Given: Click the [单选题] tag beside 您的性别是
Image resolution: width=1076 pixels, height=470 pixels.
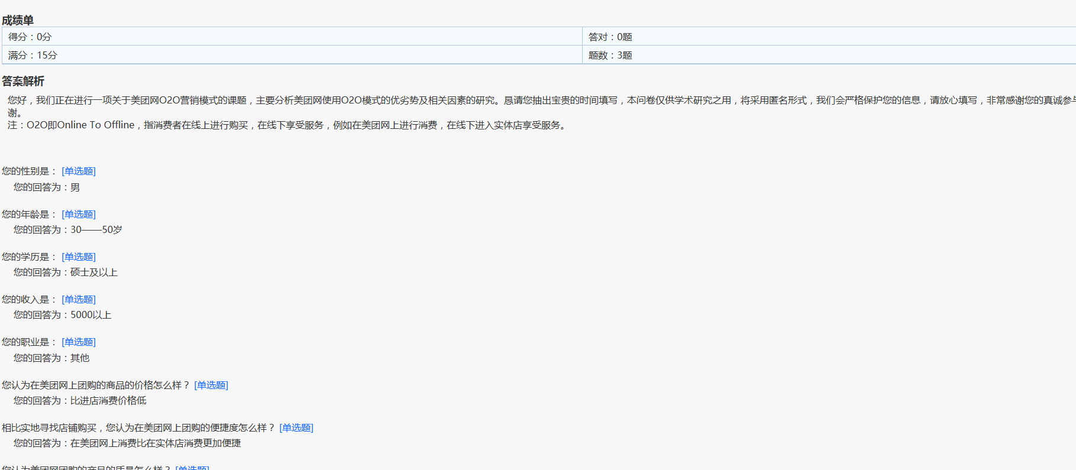Looking at the screenshot, I should [79, 171].
